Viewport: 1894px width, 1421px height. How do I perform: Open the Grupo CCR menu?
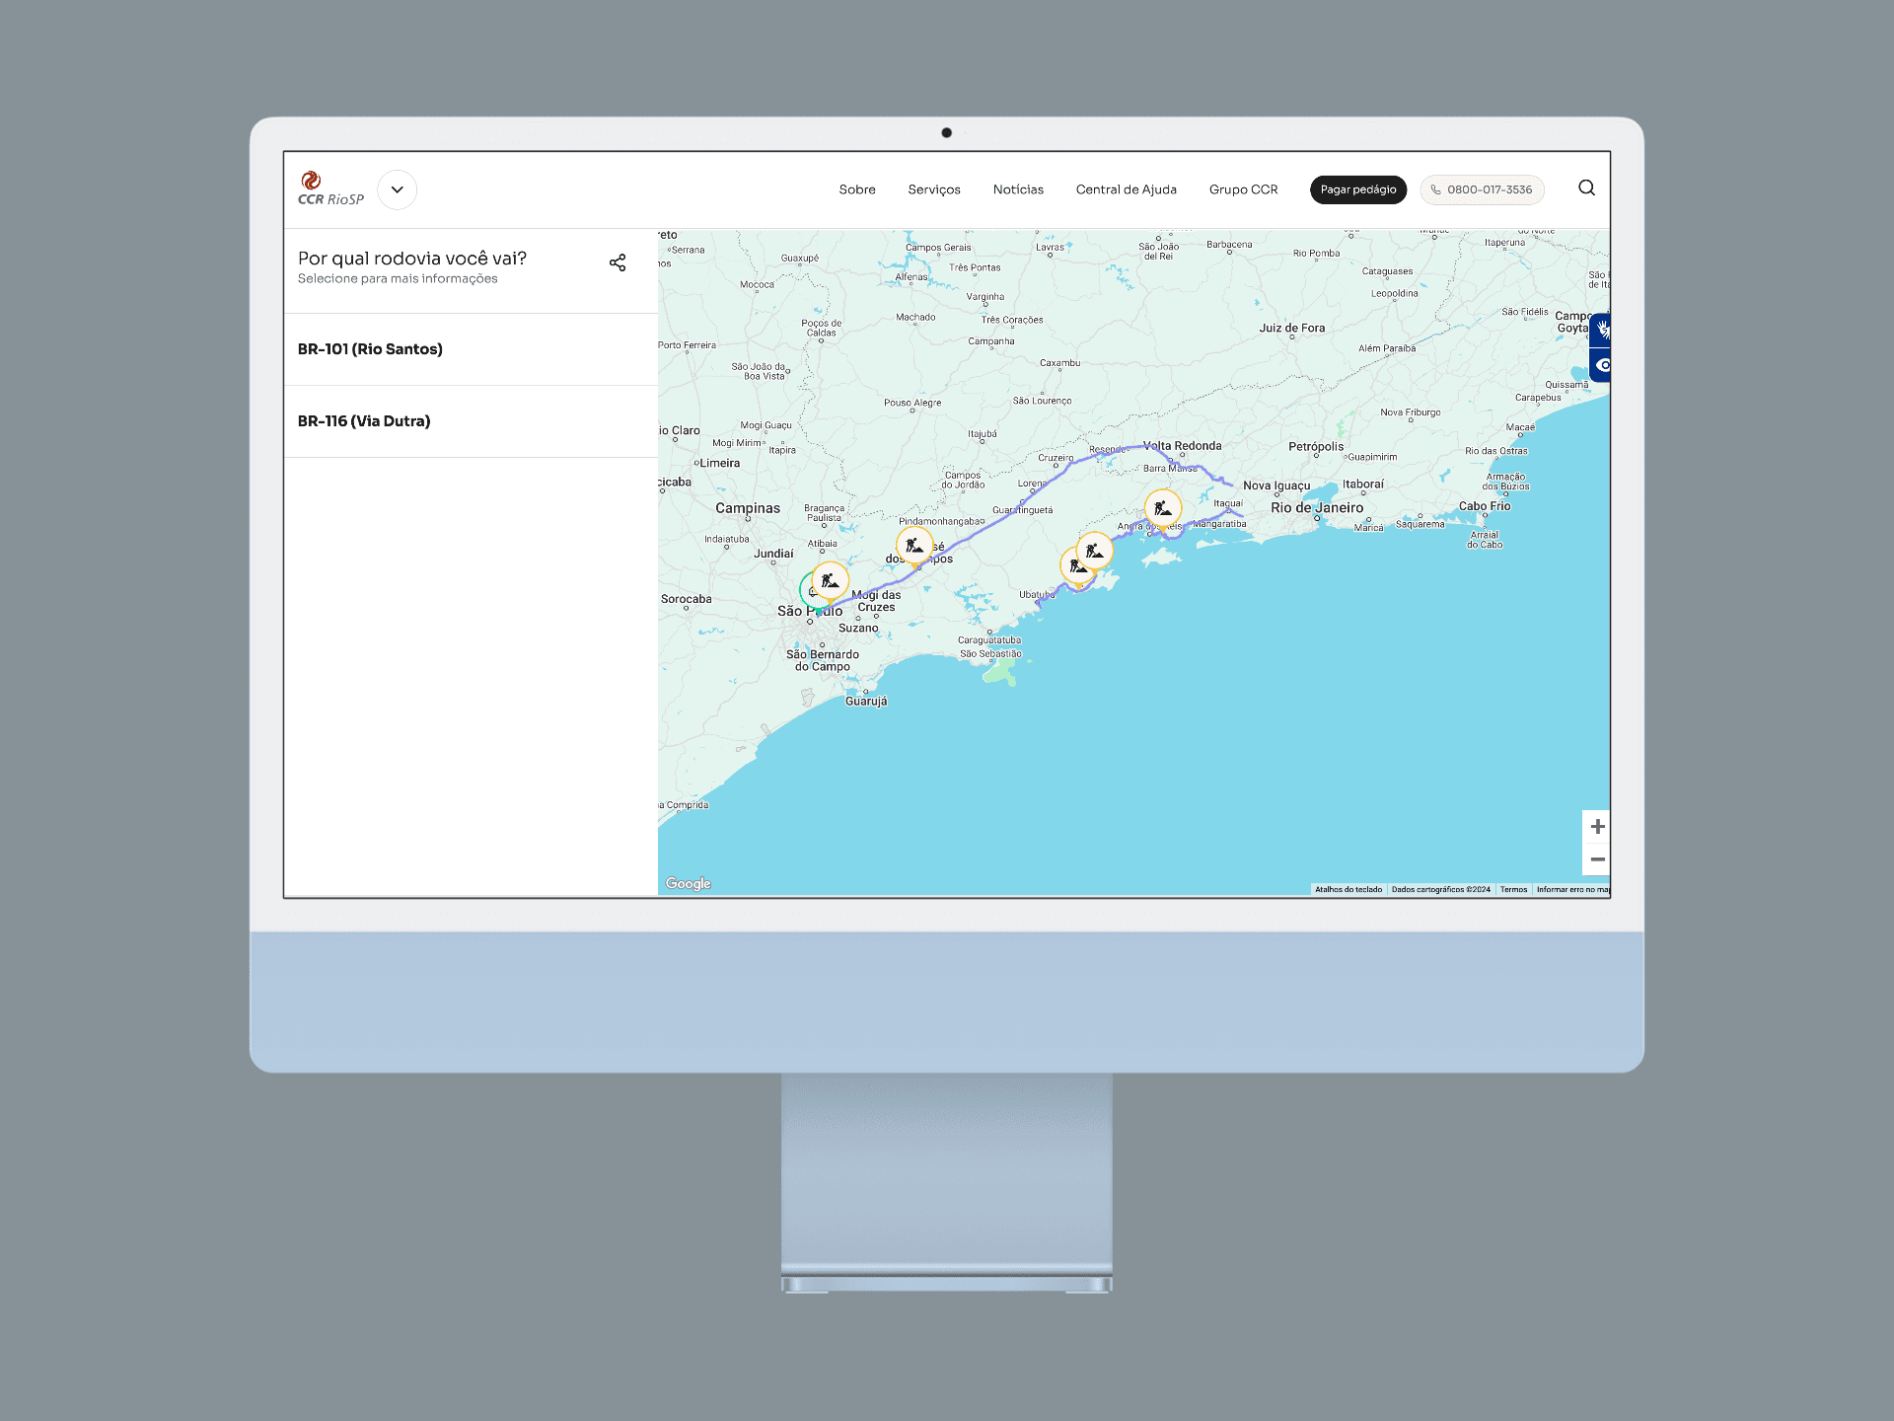click(x=1243, y=189)
